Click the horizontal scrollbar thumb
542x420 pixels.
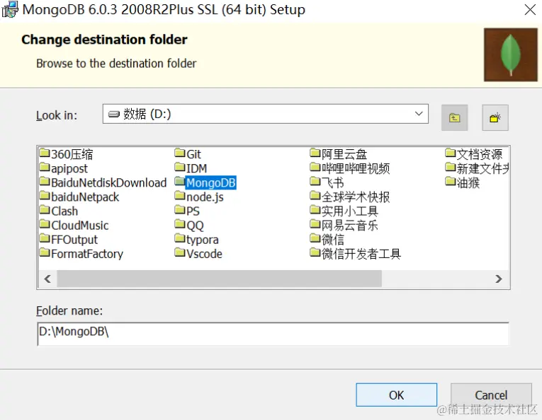219,279
